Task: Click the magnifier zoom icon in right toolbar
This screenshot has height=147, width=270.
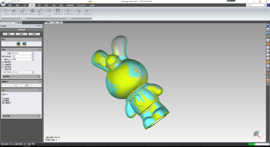Action: pos(268,40)
